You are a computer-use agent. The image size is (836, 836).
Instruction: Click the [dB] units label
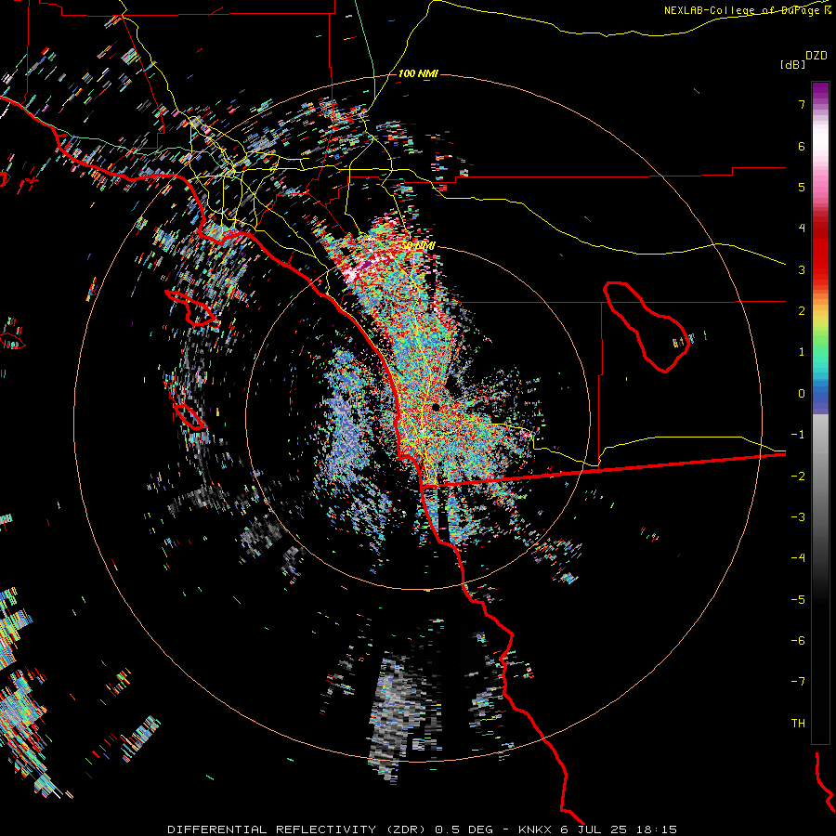pyautogui.click(x=793, y=64)
